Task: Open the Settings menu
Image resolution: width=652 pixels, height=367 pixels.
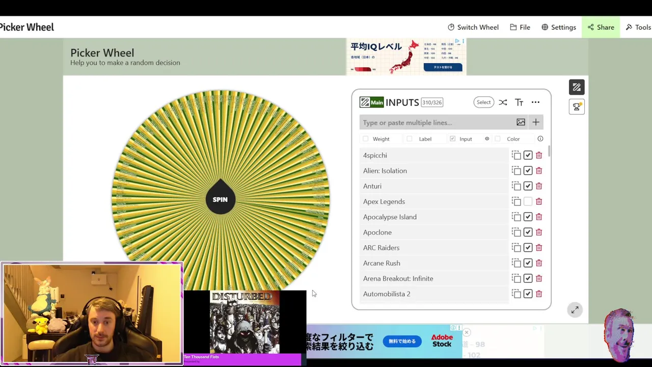Action: tap(558, 27)
